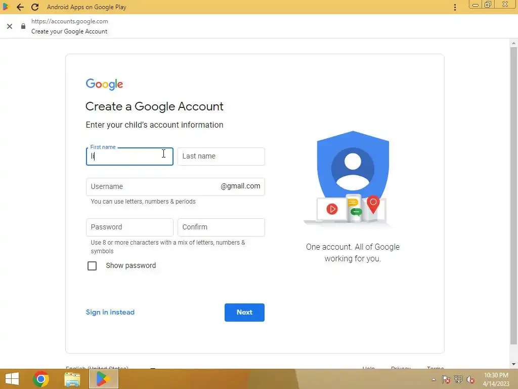The width and height of the screenshot is (518, 389).
Task: Show hidden system tray icons
Action: pyautogui.click(x=434, y=379)
